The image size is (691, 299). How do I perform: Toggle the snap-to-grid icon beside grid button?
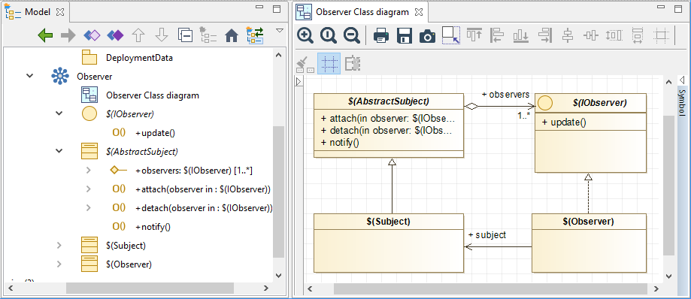[353, 64]
